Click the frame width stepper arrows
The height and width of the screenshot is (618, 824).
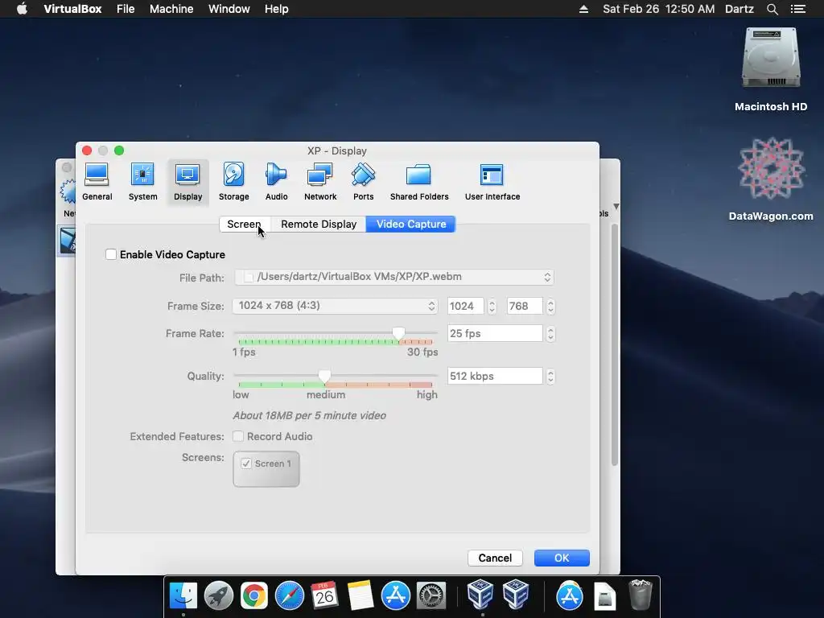coord(492,307)
